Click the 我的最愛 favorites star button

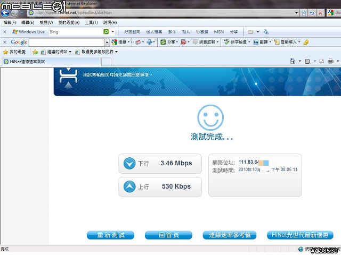(x=14, y=52)
